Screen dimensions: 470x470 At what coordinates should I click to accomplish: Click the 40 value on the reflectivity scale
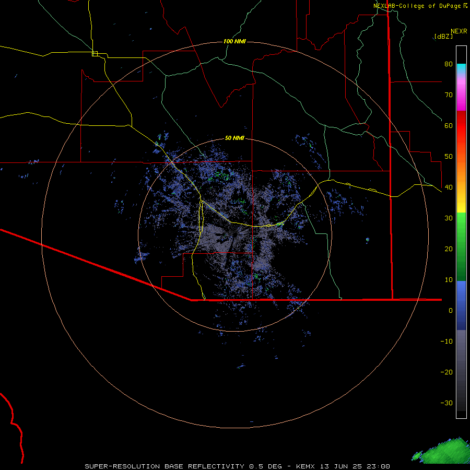tap(449, 187)
